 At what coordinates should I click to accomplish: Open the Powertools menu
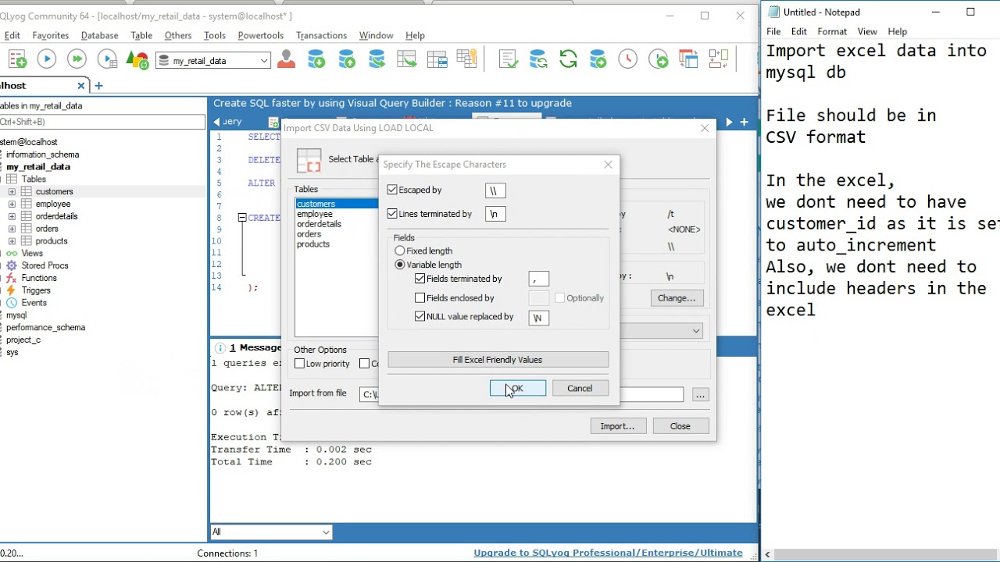[x=260, y=36]
